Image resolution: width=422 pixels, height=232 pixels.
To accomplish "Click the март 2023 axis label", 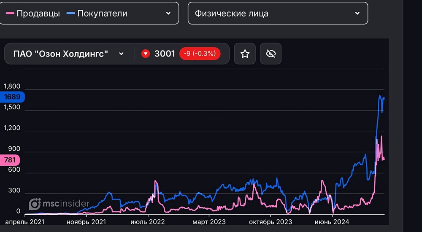I will [209, 222].
